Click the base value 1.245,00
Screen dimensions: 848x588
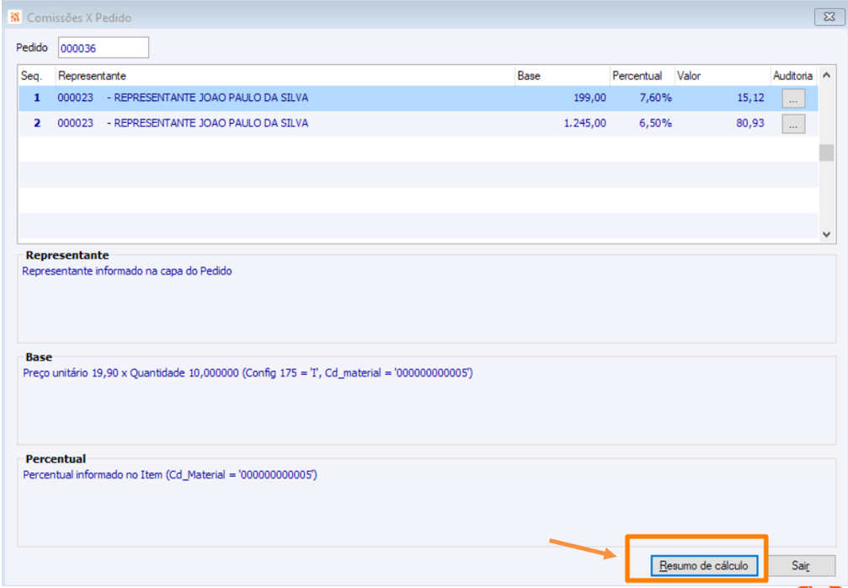584,123
